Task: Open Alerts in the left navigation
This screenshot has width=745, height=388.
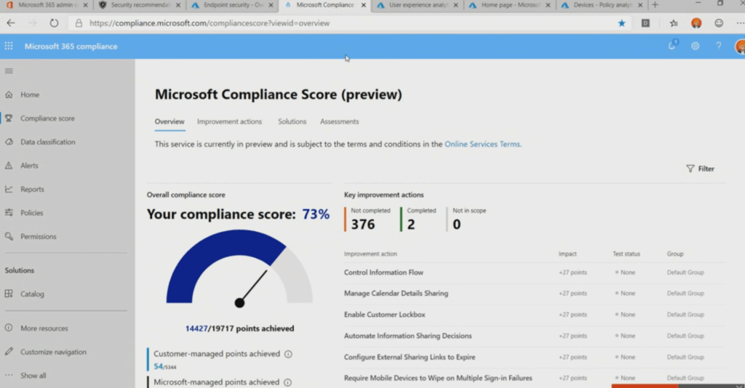Action: pyautogui.click(x=29, y=166)
